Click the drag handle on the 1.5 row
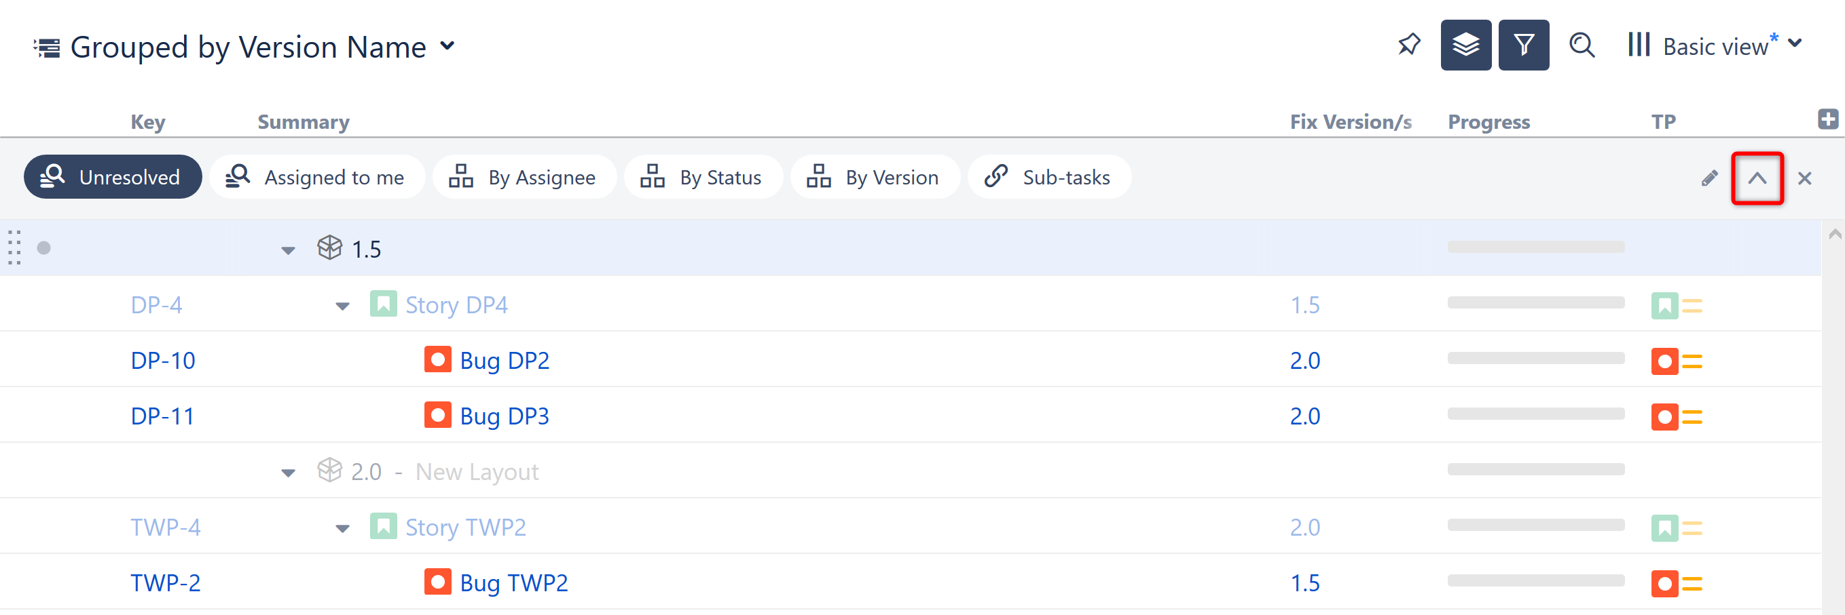1845x615 pixels. pos(14,248)
